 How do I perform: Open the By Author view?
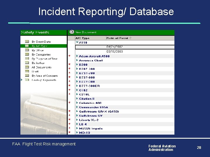tap(38, 63)
